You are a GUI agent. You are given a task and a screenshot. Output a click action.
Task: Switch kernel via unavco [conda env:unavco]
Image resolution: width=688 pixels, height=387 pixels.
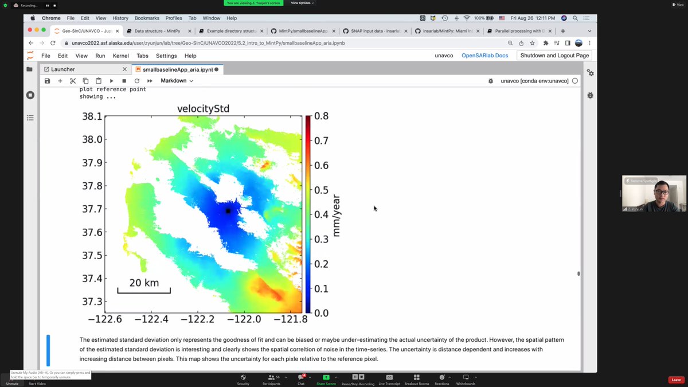[534, 81]
